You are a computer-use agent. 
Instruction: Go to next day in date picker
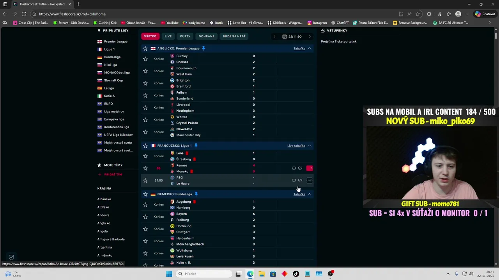(x=310, y=37)
